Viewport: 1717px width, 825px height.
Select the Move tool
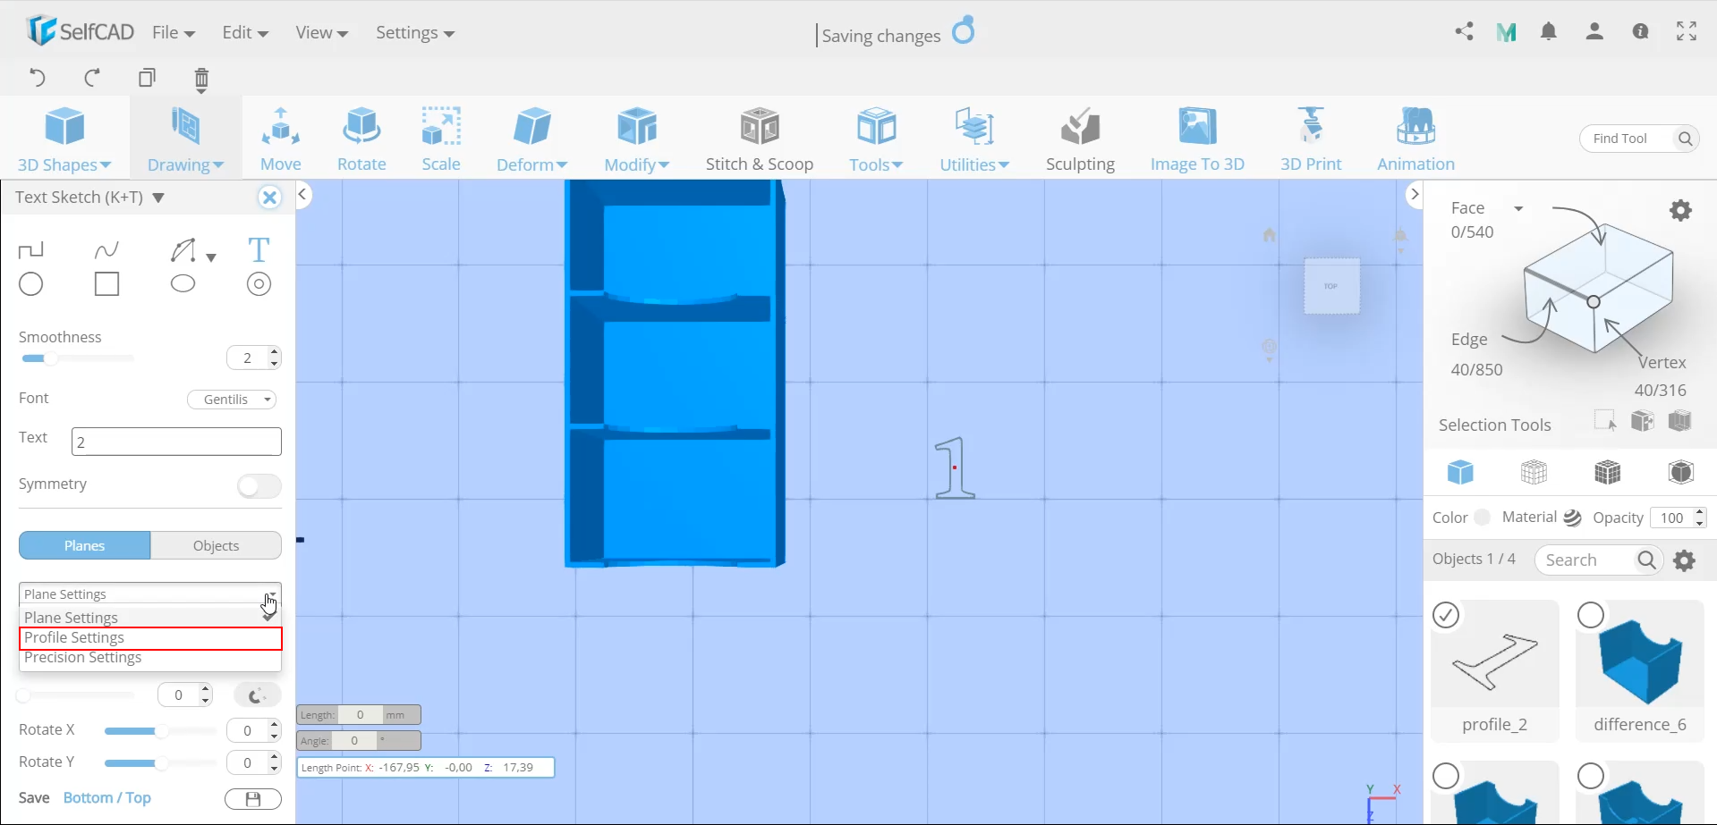[281, 139]
